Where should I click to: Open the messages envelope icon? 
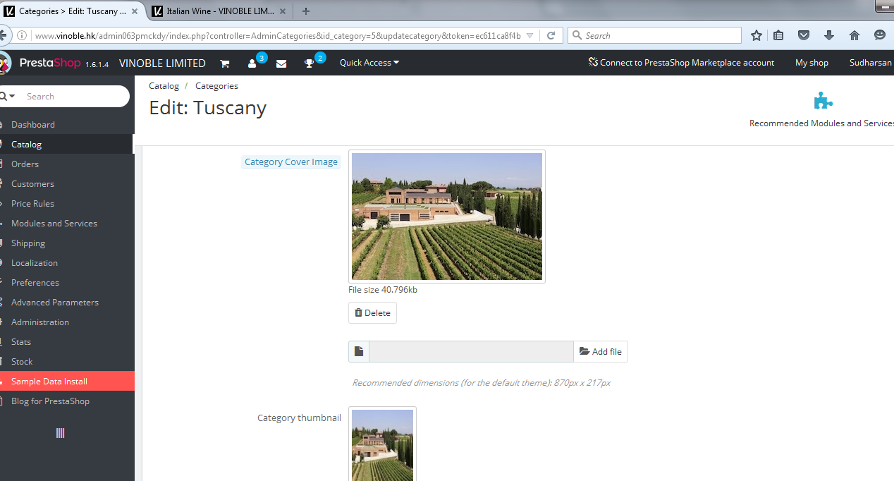point(281,63)
